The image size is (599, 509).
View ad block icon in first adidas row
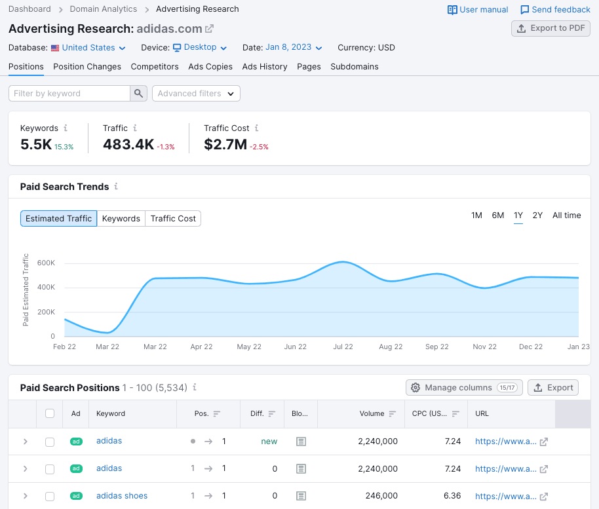(301, 442)
